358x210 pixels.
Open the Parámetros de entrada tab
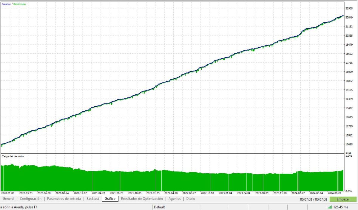(x=64, y=199)
